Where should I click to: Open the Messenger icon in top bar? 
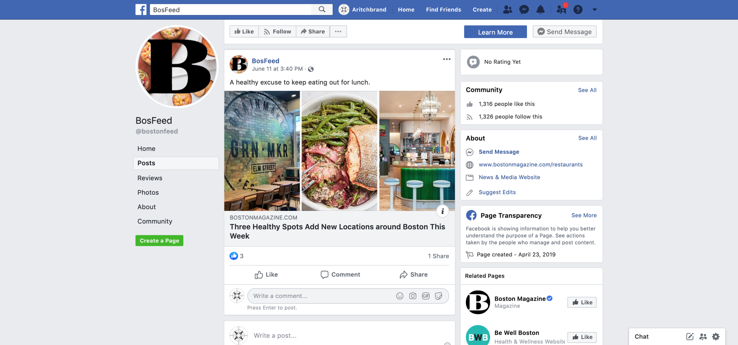pos(524,10)
